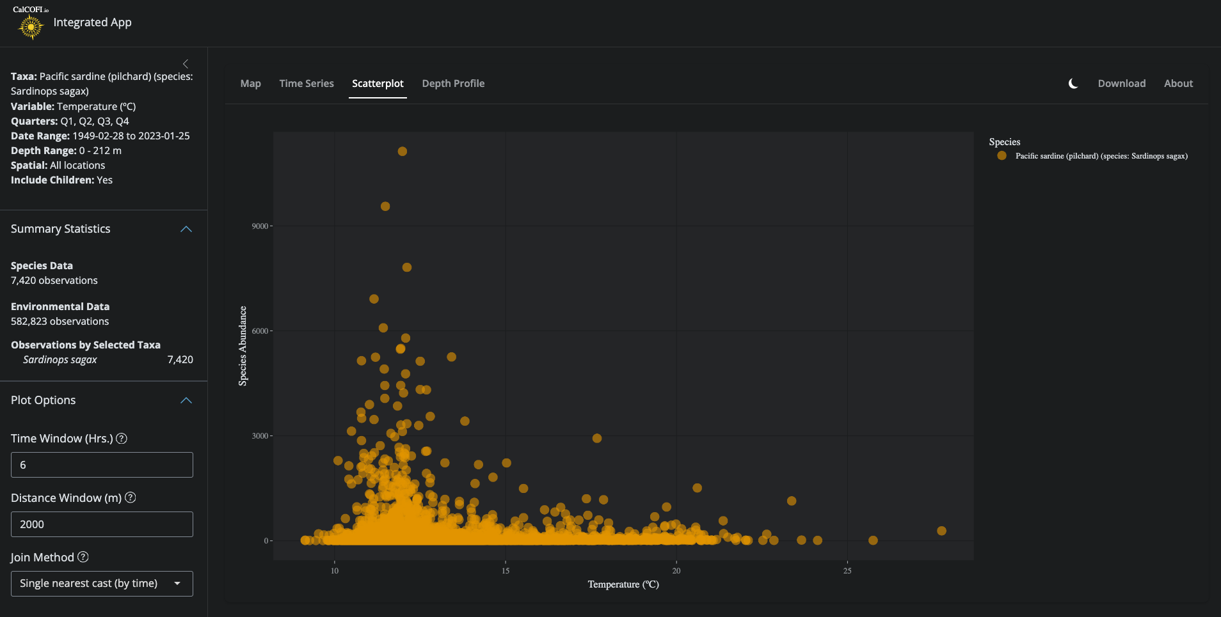The image size is (1221, 617).
Task: Select the Scatterplot tab
Action: (378, 84)
